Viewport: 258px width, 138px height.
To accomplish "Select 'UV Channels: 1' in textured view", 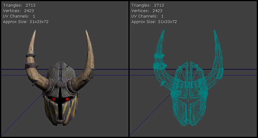I will click(19, 16).
